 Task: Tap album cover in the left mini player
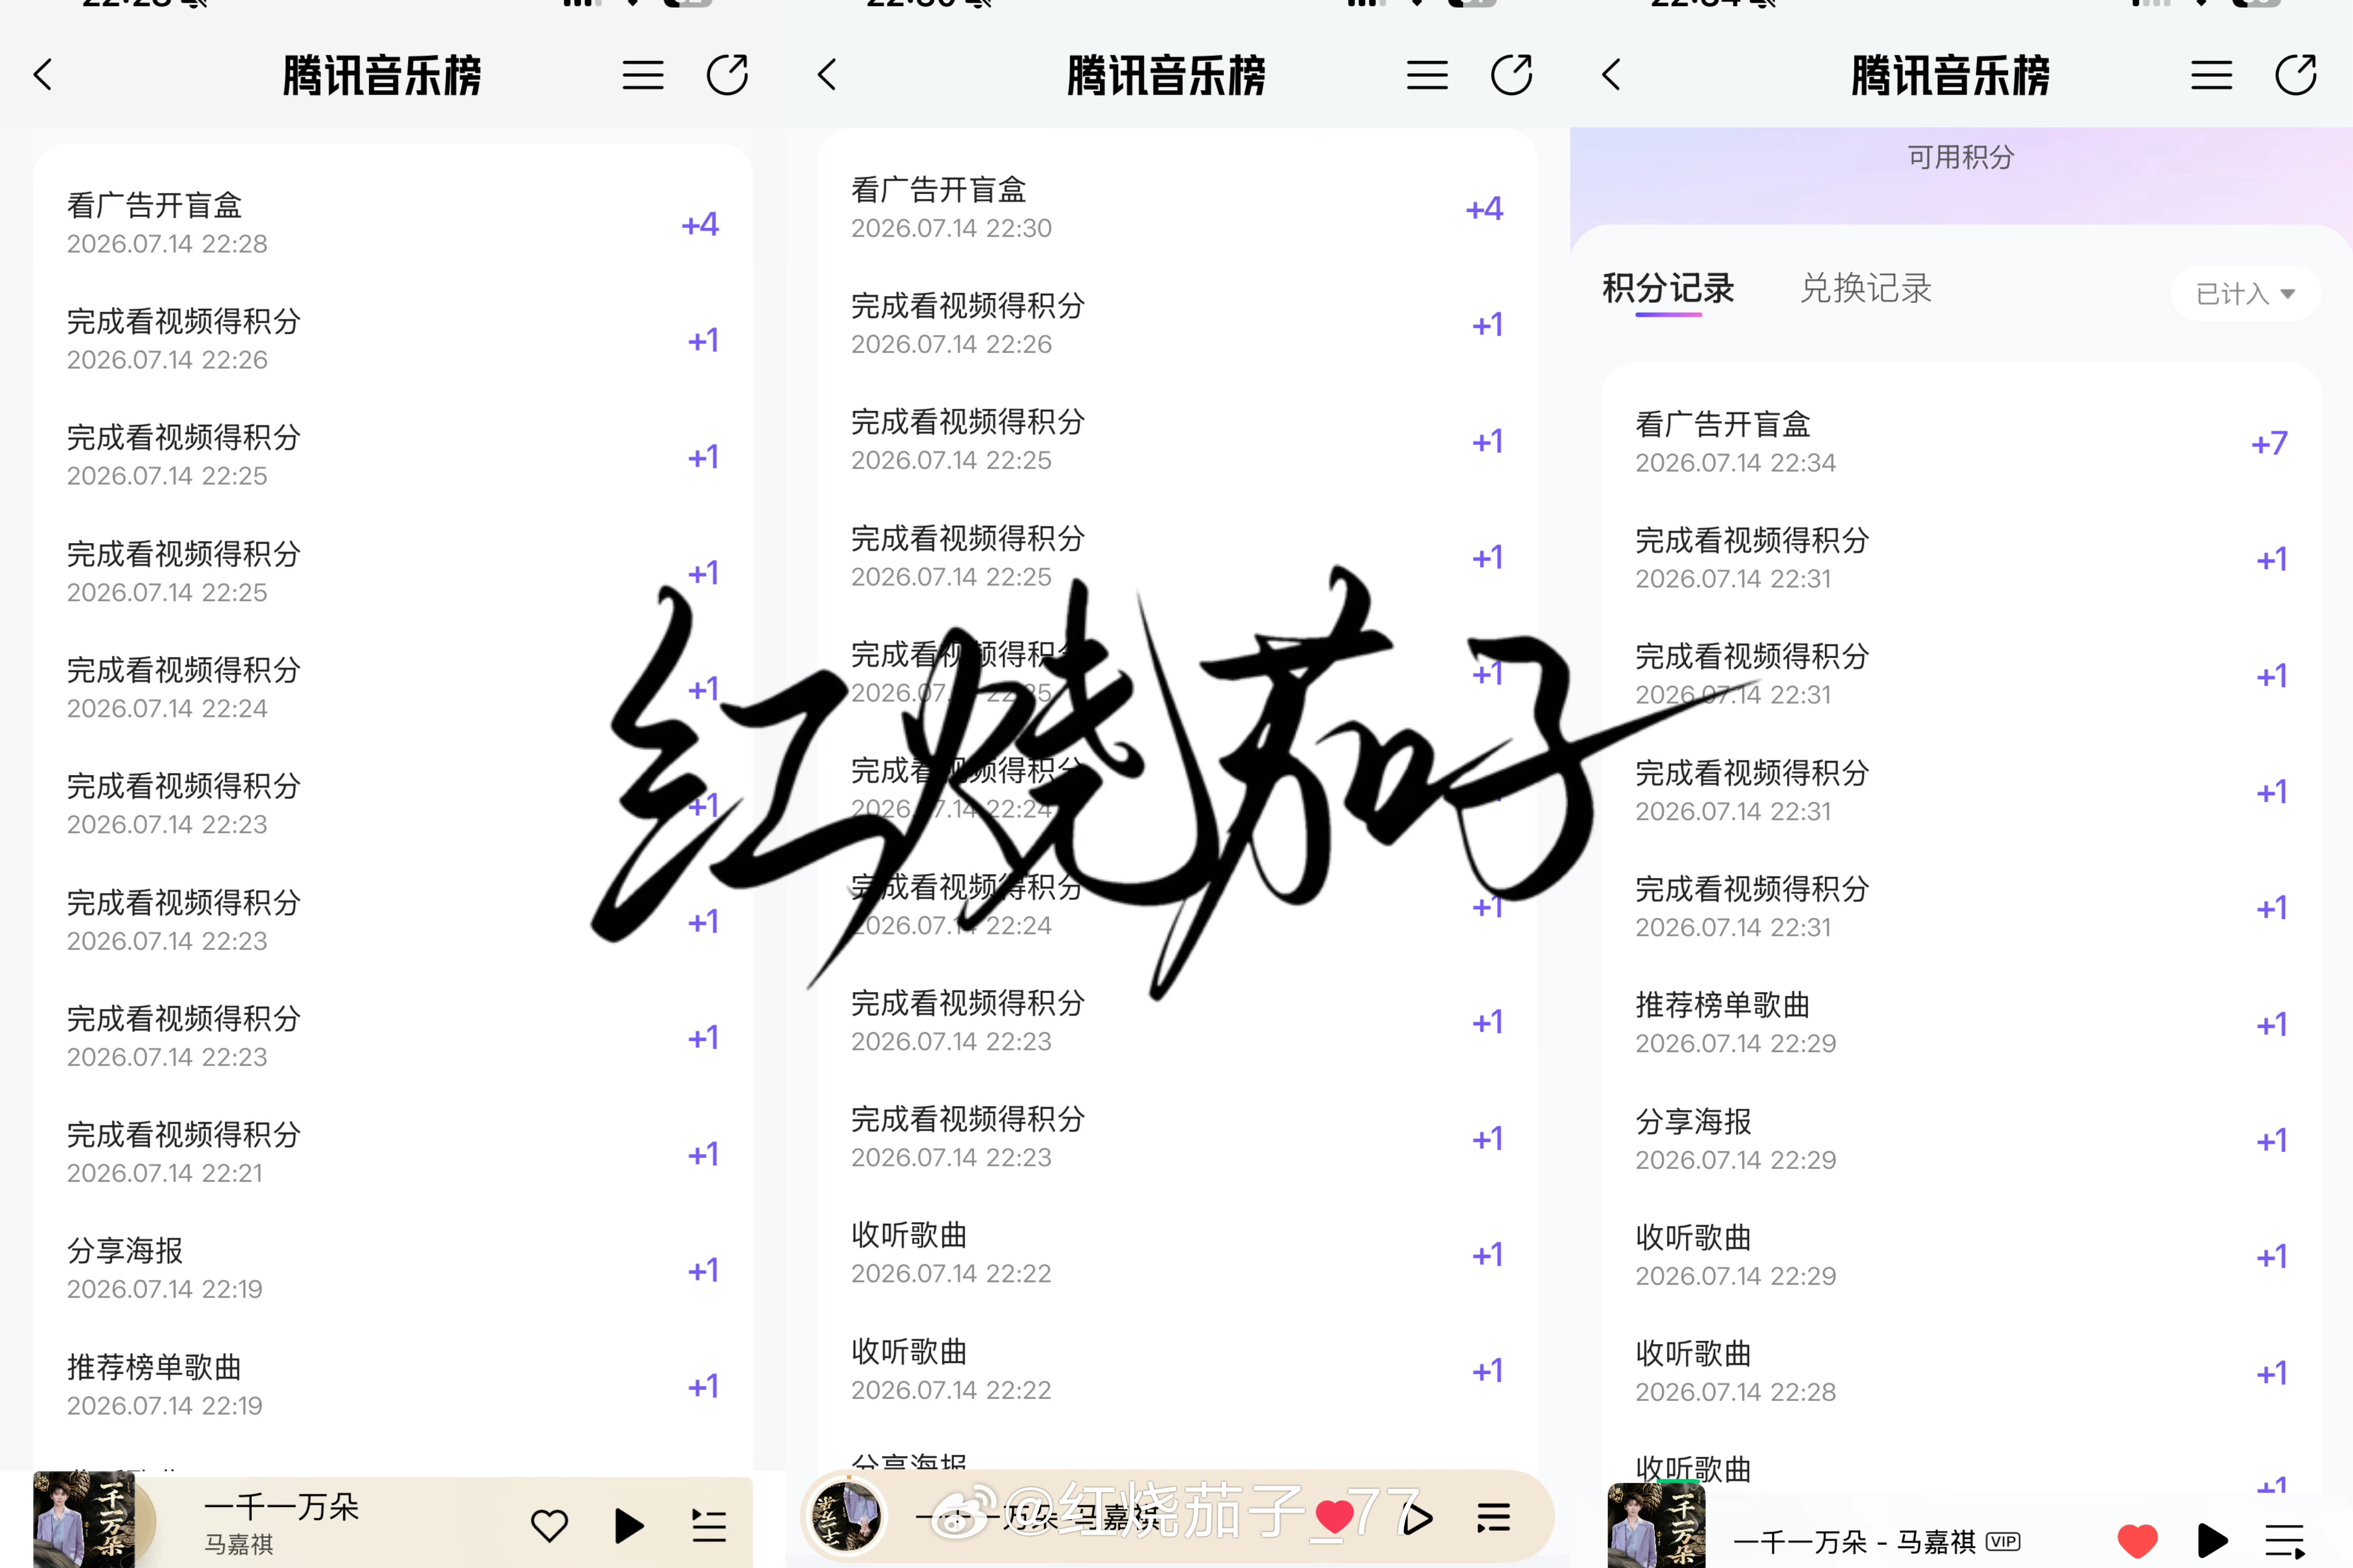[x=84, y=1519]
